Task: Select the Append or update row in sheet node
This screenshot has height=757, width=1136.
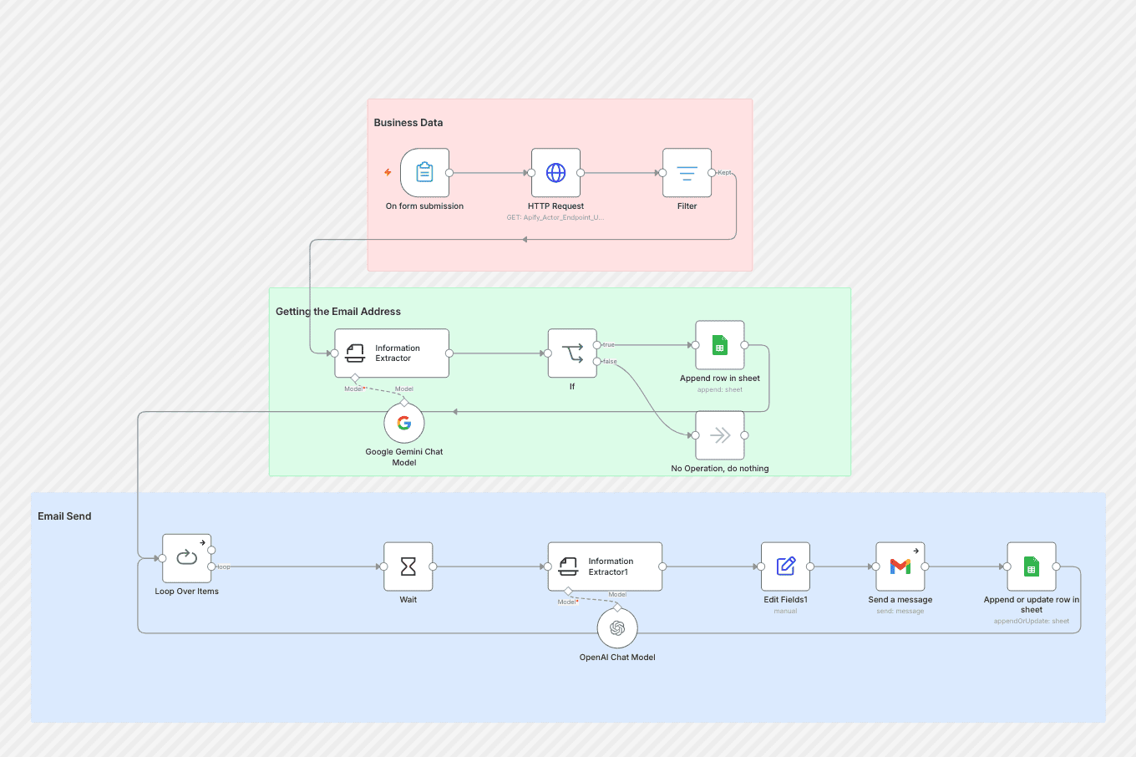Action: pyautogui.click(x=1032, y=566)
